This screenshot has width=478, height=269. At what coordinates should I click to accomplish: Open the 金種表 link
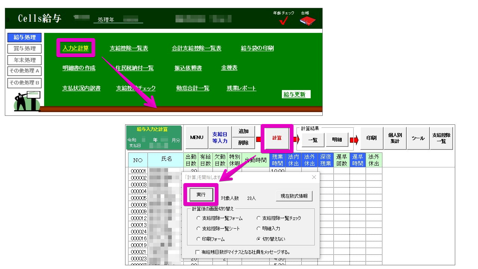[x=229, y=68]
